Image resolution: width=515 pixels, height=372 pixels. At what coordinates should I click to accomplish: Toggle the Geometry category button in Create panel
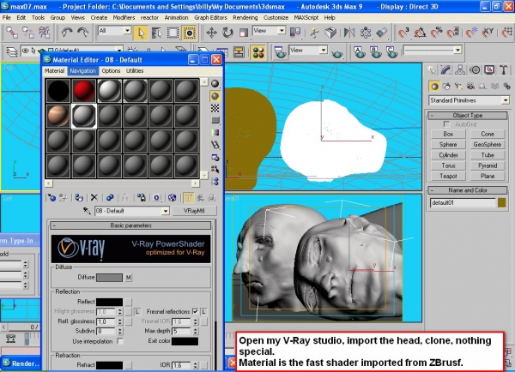tap(434, 87)
